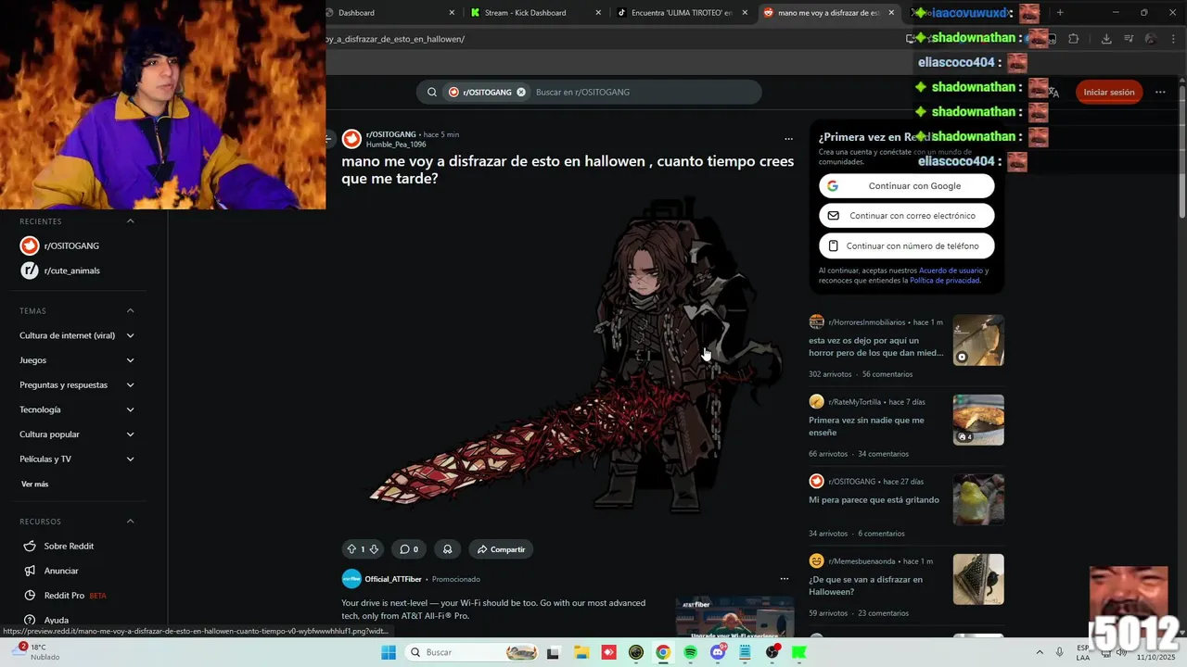Close the Kick Dashboard tab

[598, 13]
